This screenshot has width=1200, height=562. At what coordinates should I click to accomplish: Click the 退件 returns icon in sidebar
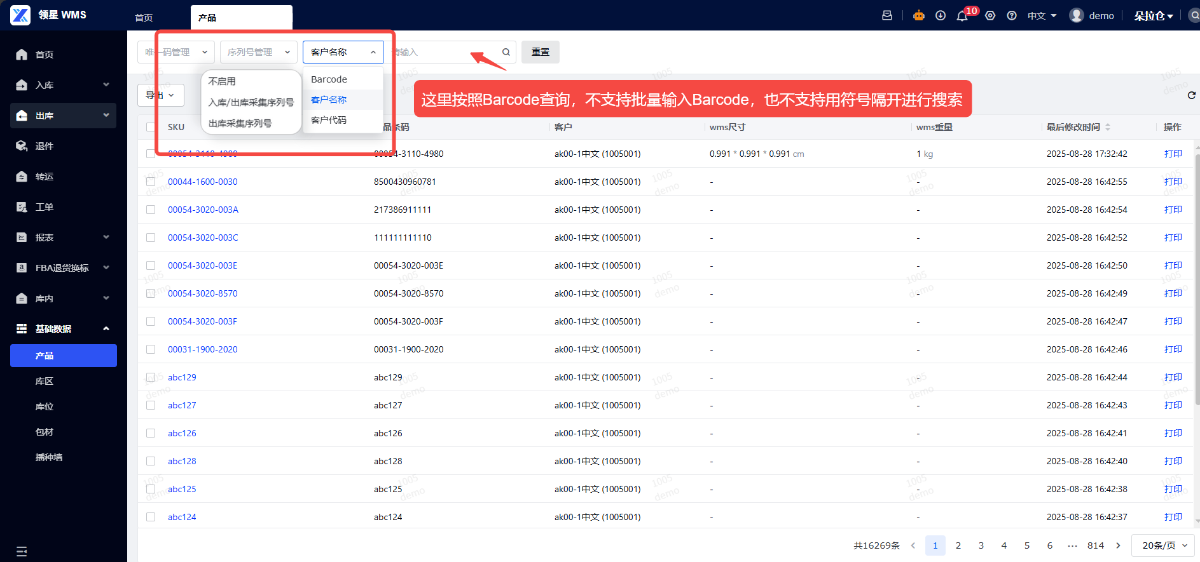(22, 146)
